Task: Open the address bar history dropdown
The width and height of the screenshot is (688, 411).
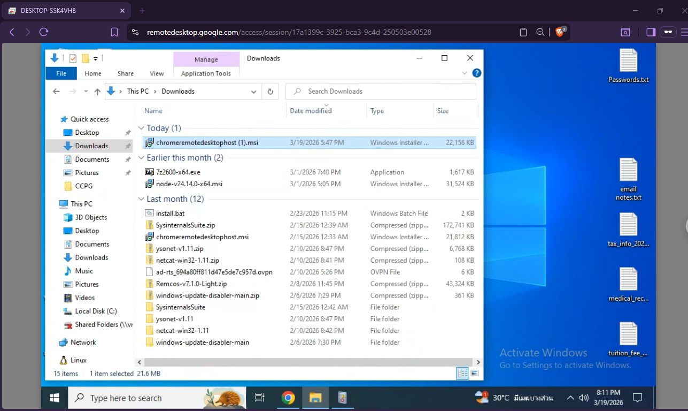Action: [x=253, y=92]
